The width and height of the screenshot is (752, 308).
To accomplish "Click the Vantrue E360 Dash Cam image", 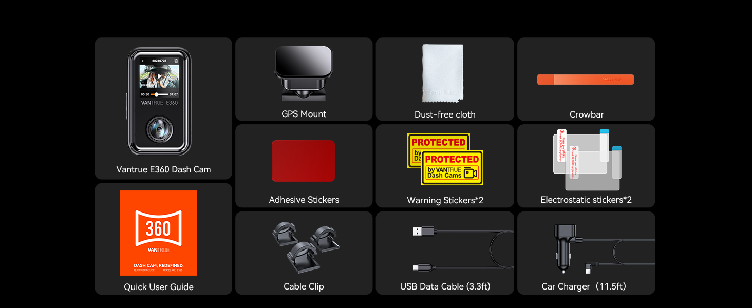I will point(160,102).
